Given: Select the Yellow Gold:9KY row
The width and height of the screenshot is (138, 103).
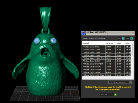Looking at the screenshot, I should click(106, 47).
